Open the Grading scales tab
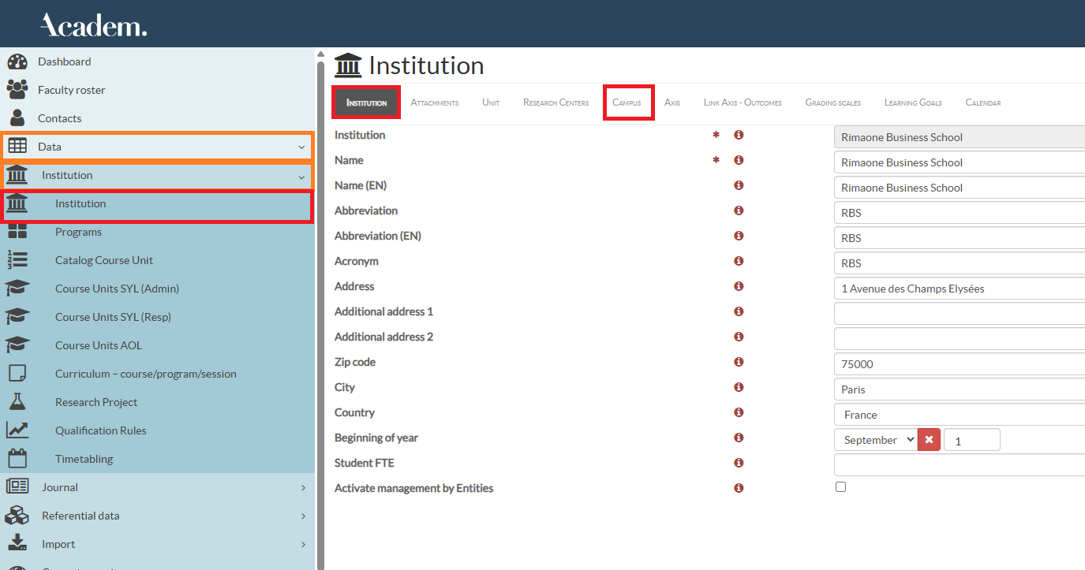 pyautogui.click(x=832, y=103)
